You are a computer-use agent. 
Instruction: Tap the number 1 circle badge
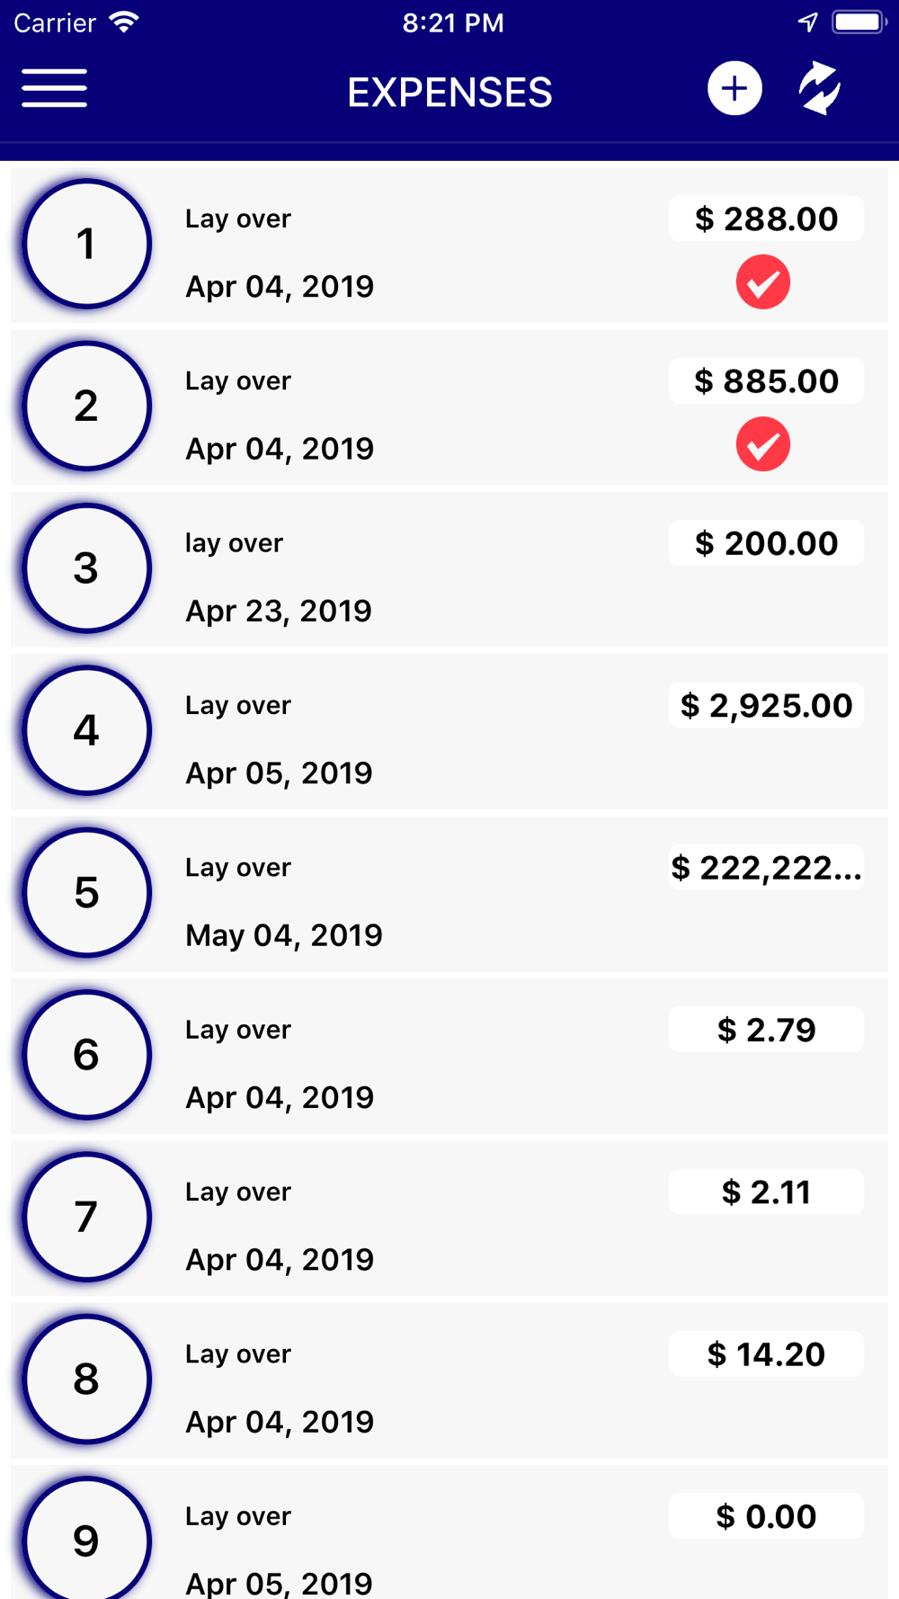[x=86, y=244]
